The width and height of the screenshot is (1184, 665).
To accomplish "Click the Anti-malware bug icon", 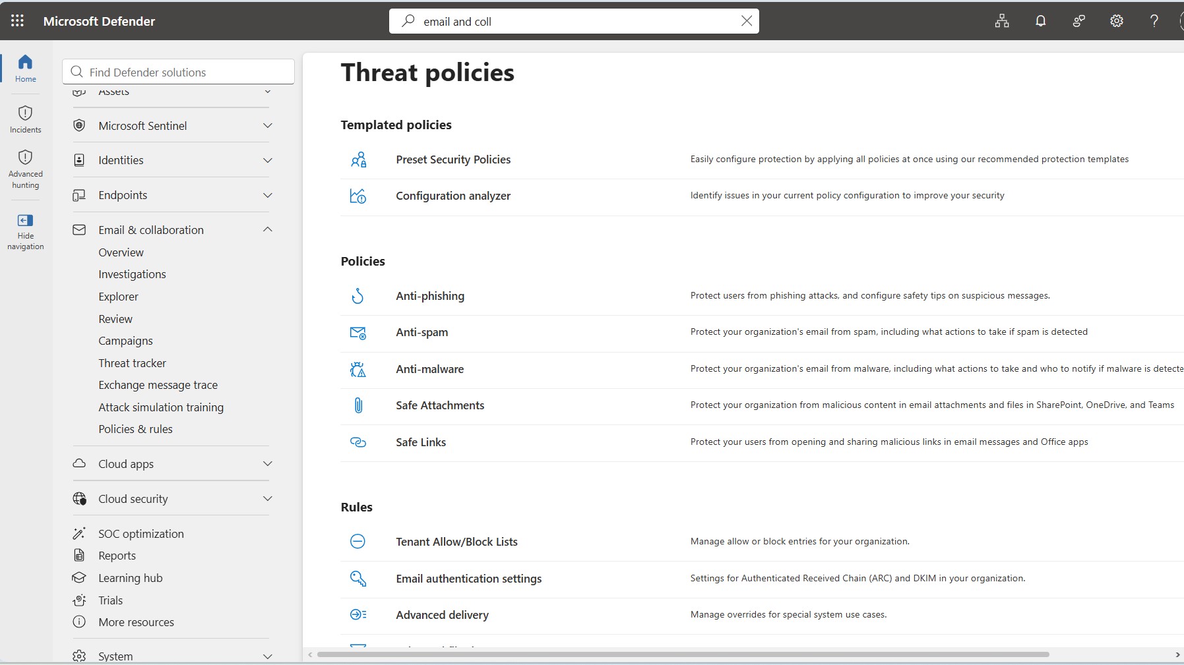I will (358, 369).
